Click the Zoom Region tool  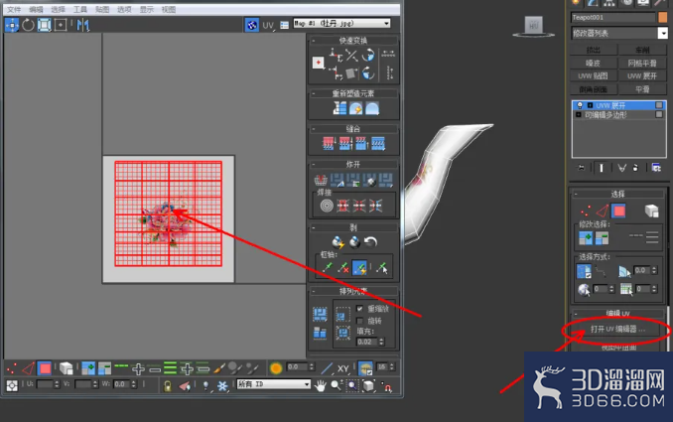pos(352,385)
